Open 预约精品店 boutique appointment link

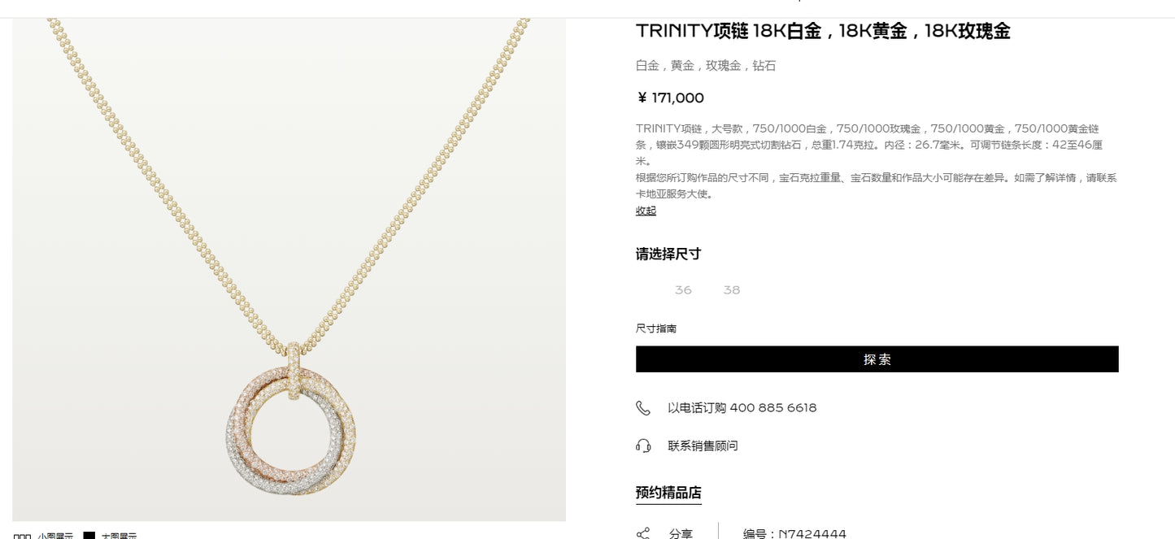coord(668,493)
